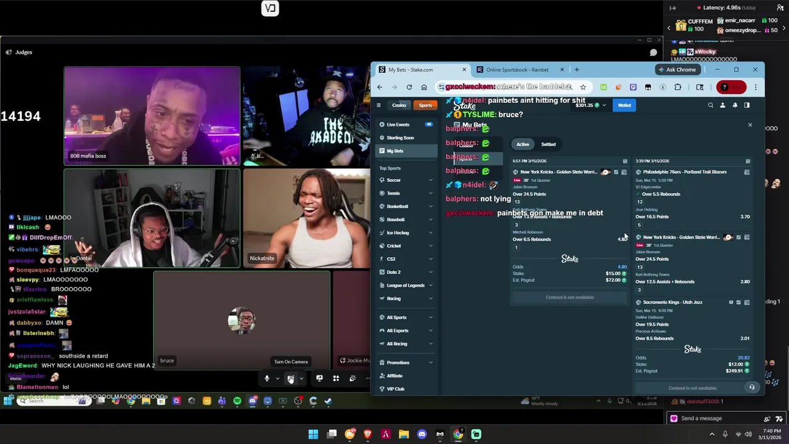Screen dimensions: 789x444
Task: Open Steam from the taskbar
Action: click(x=328, y=401)
